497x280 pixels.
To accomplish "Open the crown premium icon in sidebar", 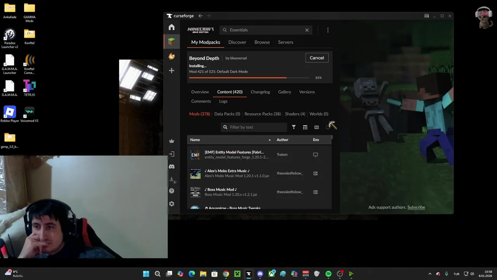I will tap(172, 141).
